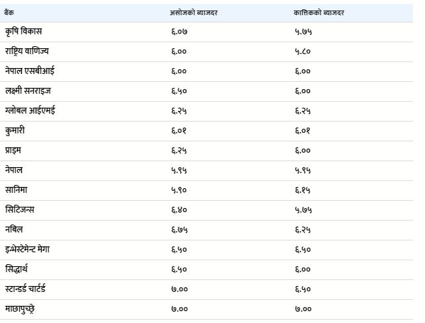The height and width of the screenshot is (323, 425).
Task: Select the स्टान्डर्ड चार्टर्ड bank name
Action: [25, 289]
